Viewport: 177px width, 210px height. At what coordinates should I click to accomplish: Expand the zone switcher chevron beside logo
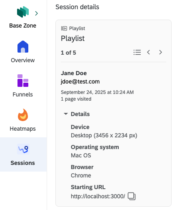[36, 13]
